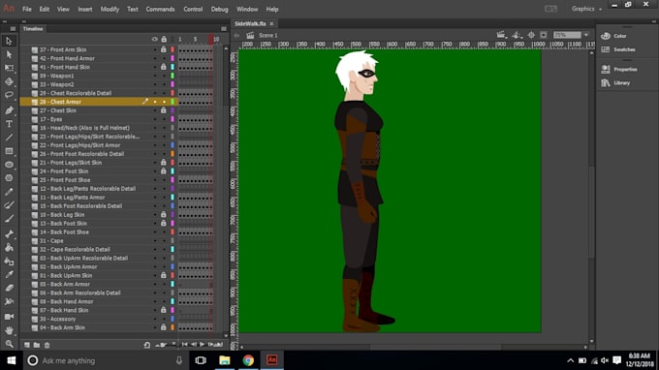
Task: Select the Width tool
Action: (x=9, y=301)
